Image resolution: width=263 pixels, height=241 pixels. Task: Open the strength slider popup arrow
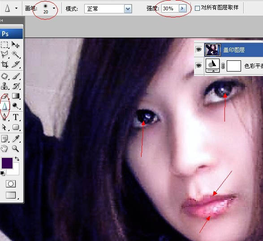182,8
